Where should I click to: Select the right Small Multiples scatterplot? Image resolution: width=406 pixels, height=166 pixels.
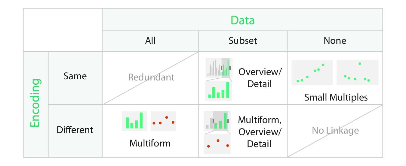(357, 72)
